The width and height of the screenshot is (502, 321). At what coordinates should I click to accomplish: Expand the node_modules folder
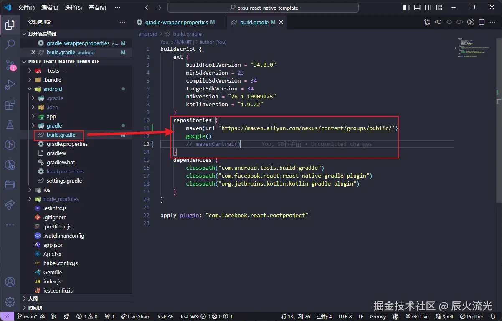pos(61,199)
